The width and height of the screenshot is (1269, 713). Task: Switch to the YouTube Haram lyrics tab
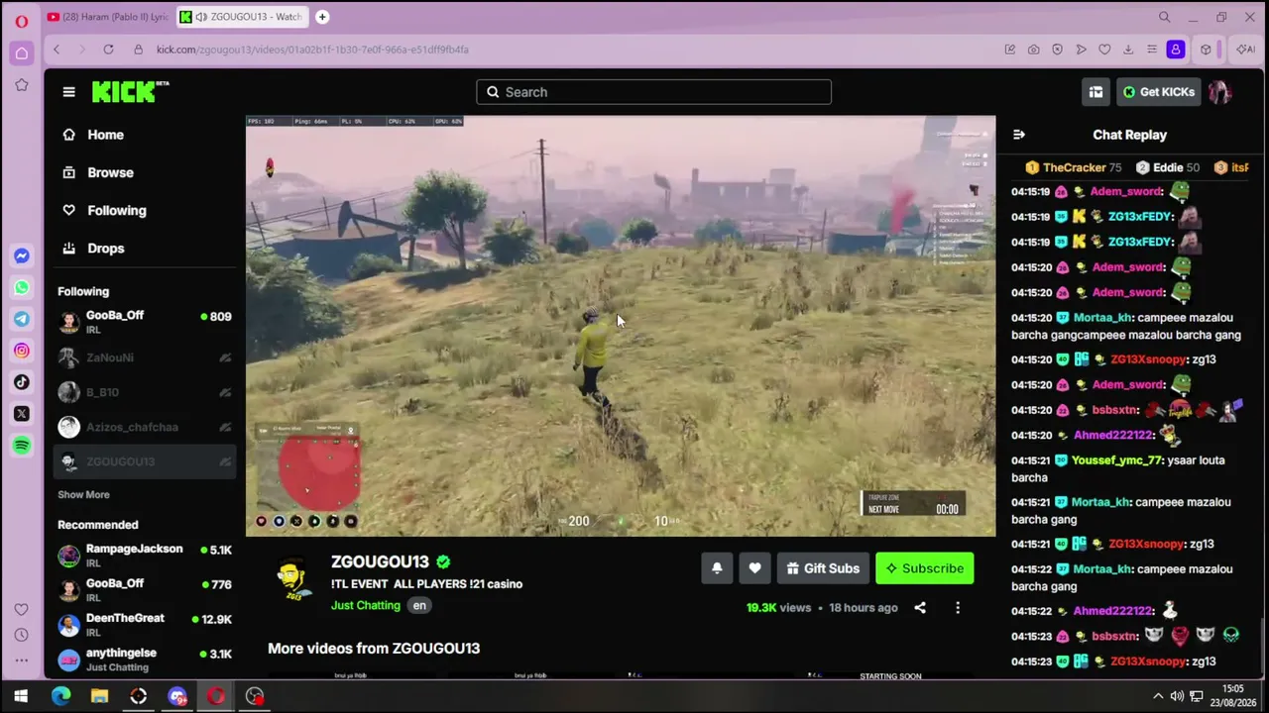[x=107, y=17]
